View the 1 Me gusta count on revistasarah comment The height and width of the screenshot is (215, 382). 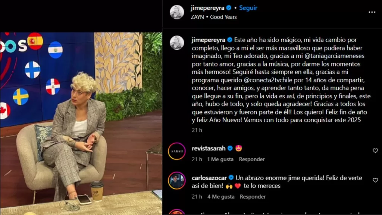coord(220,159)
